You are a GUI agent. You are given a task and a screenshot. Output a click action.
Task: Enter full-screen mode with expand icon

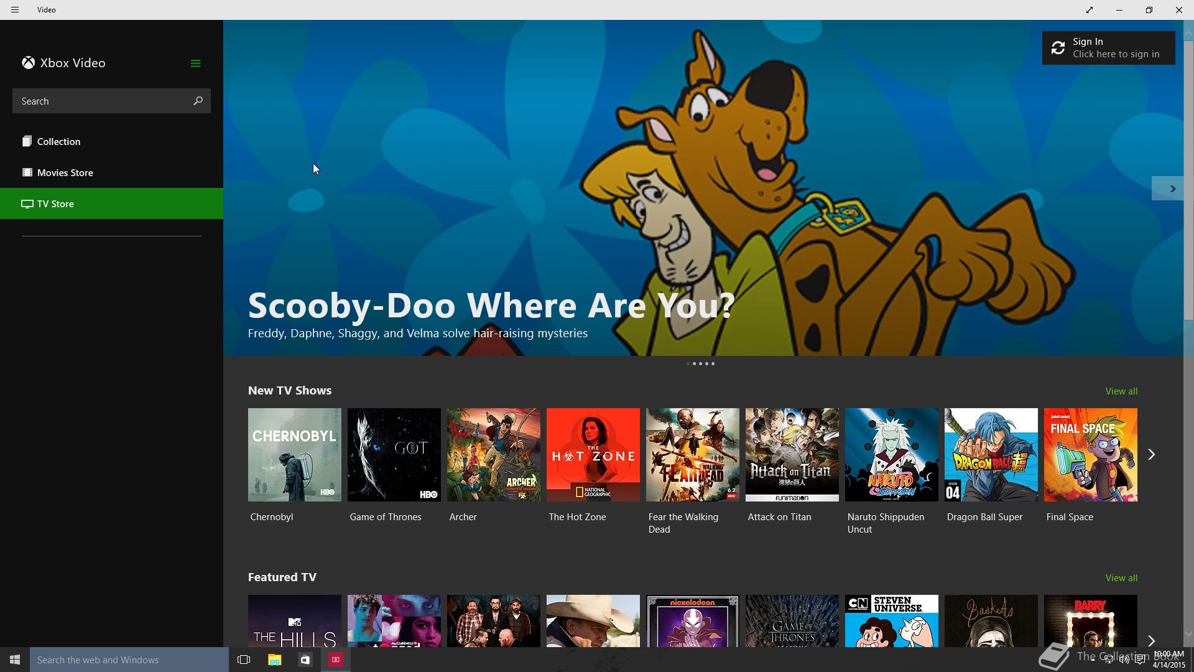1090,10
